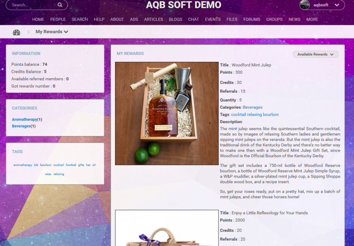Click the gifts tag
354x246 pixels.
click(x=81, y=165)
